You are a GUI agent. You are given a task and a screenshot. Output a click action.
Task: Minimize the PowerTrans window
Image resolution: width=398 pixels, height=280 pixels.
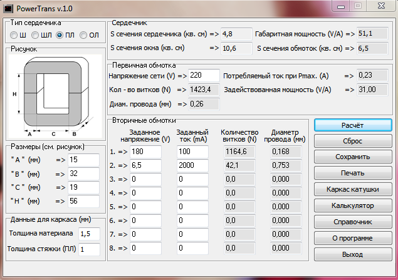pyautogui.click(x=341, y=6)
